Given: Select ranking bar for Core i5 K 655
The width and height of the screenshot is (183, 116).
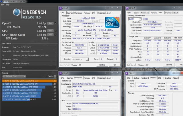Looking at the screenshot, I should click(29, 81).
